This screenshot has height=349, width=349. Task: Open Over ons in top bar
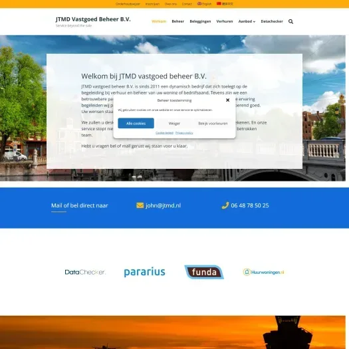(170, 4)
